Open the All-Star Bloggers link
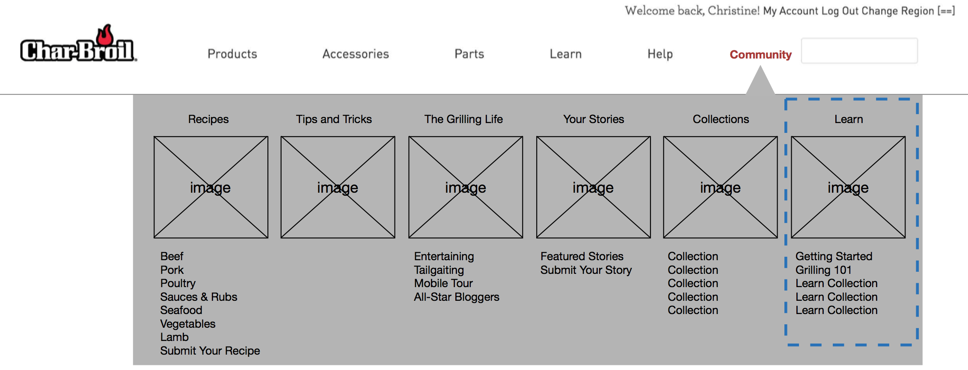The image size is (968, 370). pyautogui.click(x=456, y=297)
